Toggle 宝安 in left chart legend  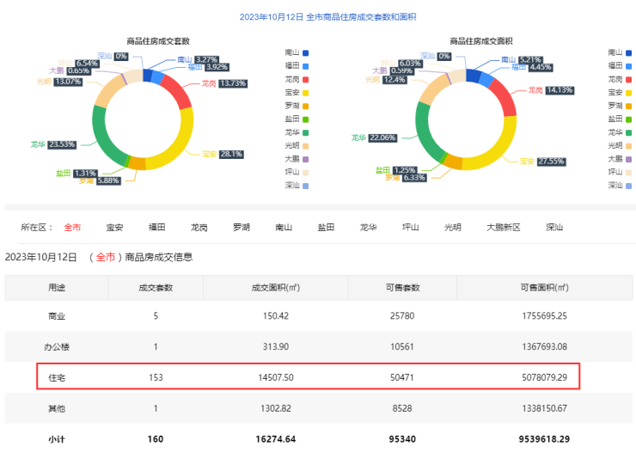pyautogui.click(x=296, y=92)
